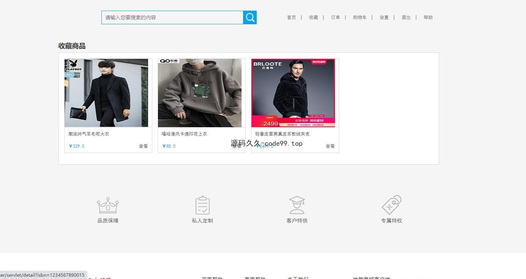
Task: Click the ¥88.0 price text
Action: point(169,146)
